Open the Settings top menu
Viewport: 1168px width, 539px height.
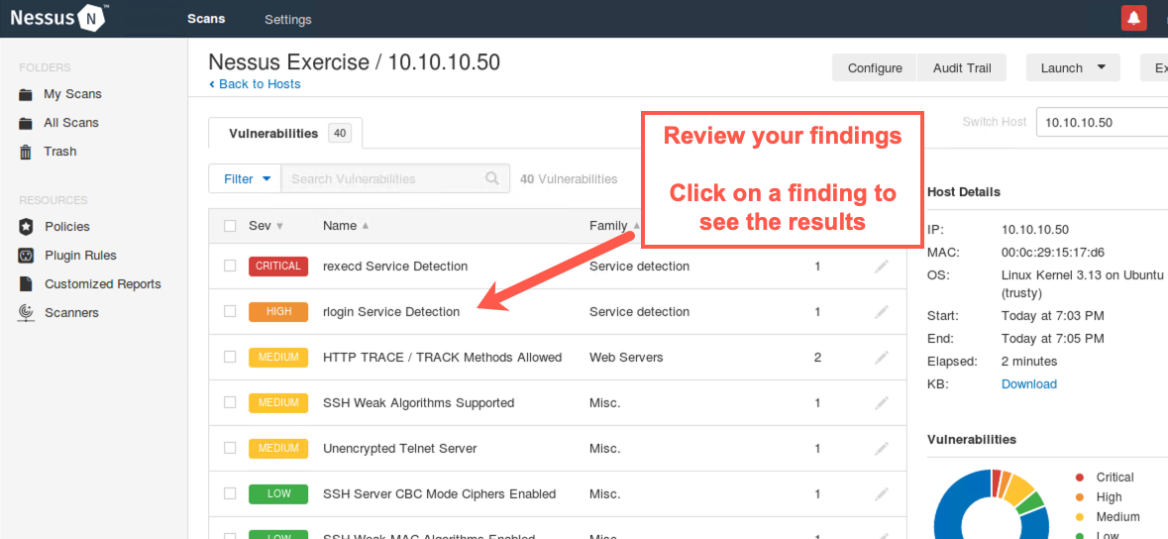[287, 20]
